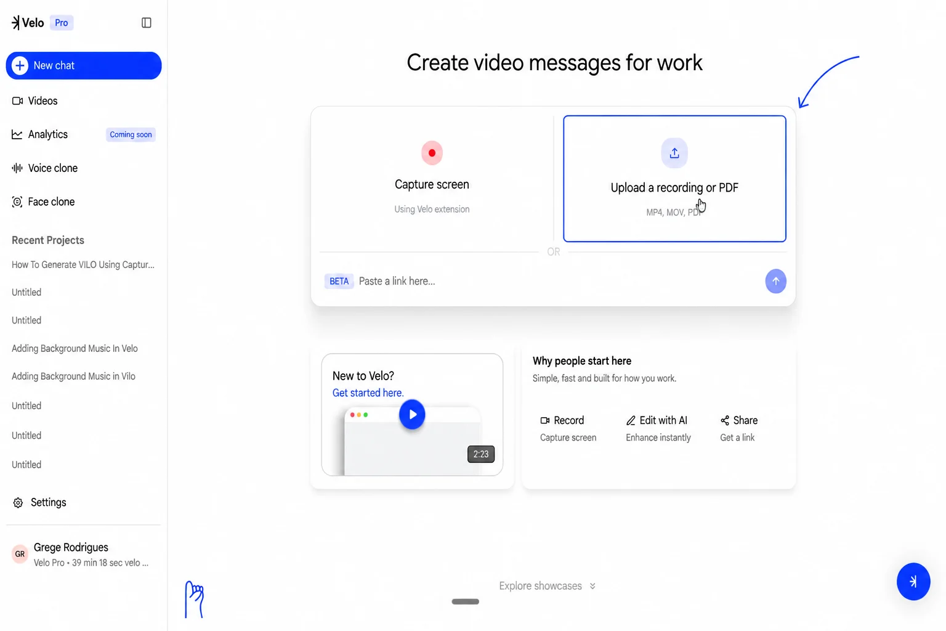Screen dimensions: 946x631
Task: Click the Share icon
Action: (725, 420)
